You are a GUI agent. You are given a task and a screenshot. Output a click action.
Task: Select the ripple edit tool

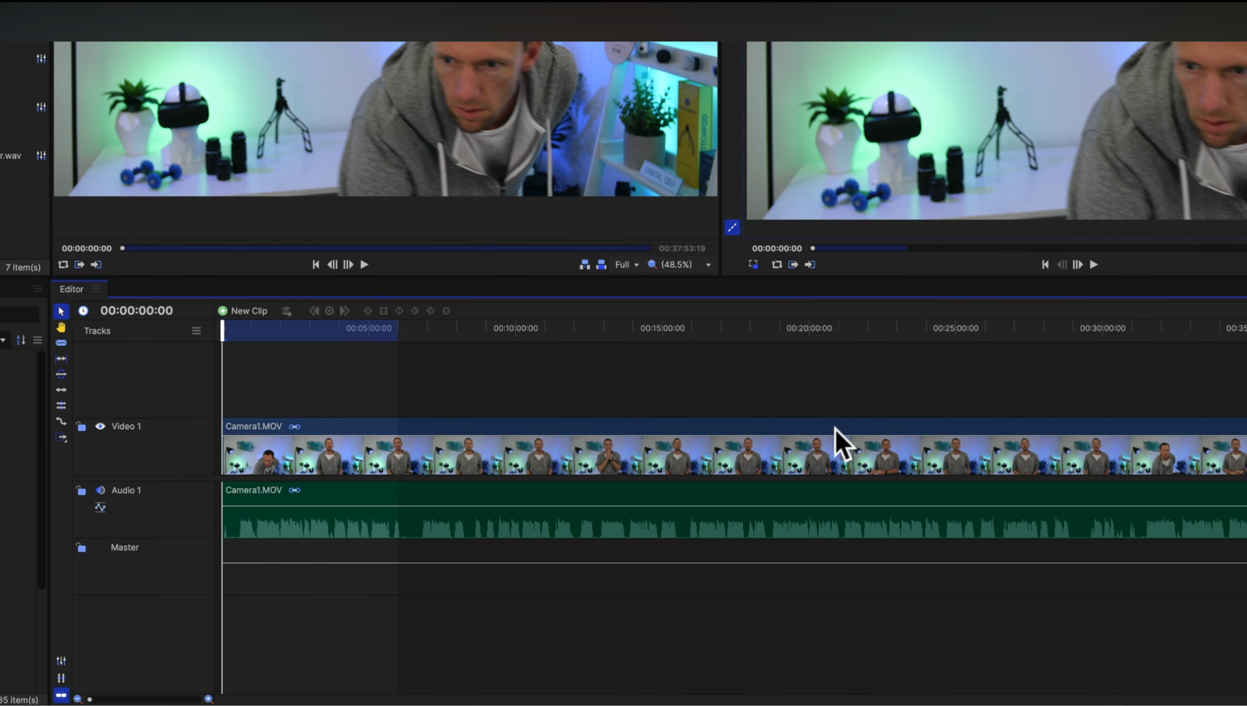click(61, 358)
